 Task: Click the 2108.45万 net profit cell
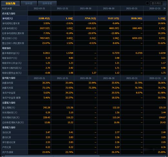(x=39, y=18)
